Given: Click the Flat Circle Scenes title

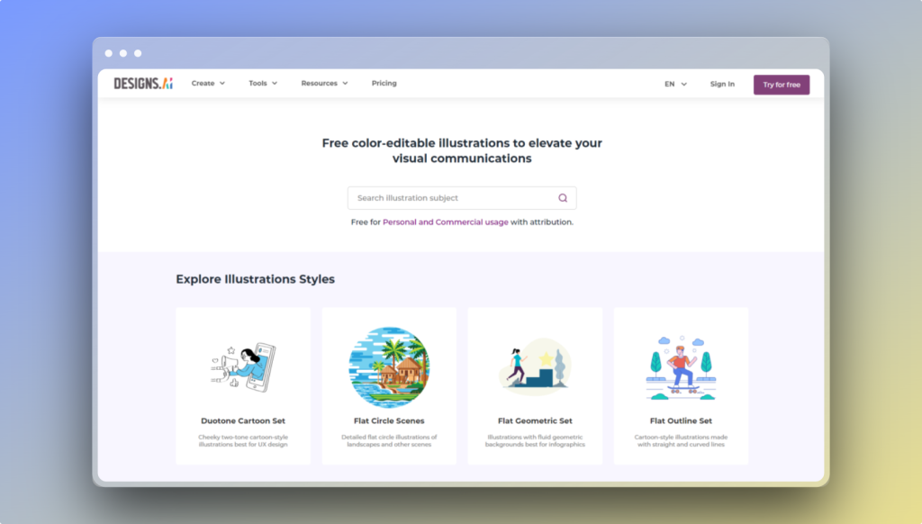Looking at the screenshot, I should tap(389, 420).
